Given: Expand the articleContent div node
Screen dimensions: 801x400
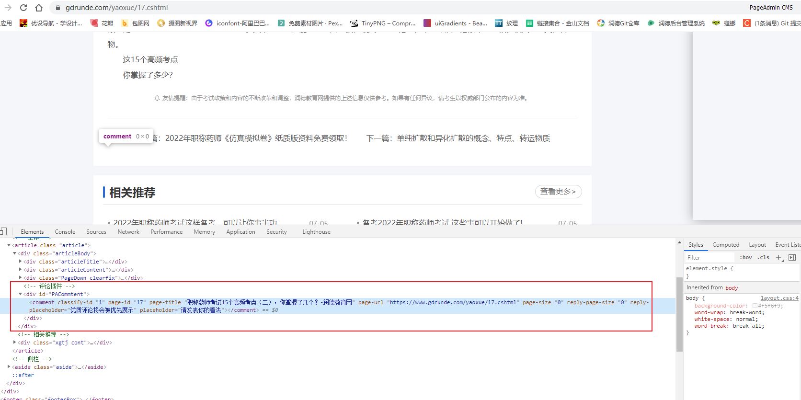Looking at the screenshot, I should coord(20,270).
